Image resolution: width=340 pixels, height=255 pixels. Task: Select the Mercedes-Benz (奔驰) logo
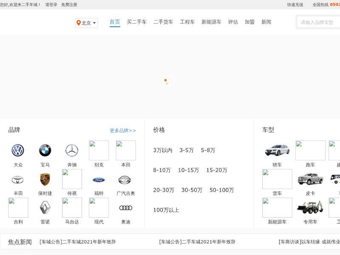(72, 150)
